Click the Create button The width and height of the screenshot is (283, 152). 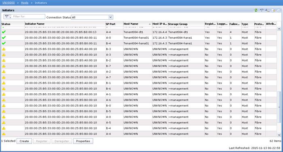click(x=24, y=141)
